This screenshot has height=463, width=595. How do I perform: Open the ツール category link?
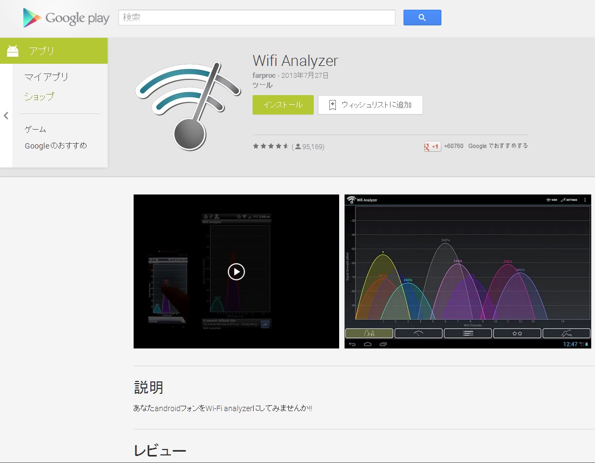(x=262, y=85)
